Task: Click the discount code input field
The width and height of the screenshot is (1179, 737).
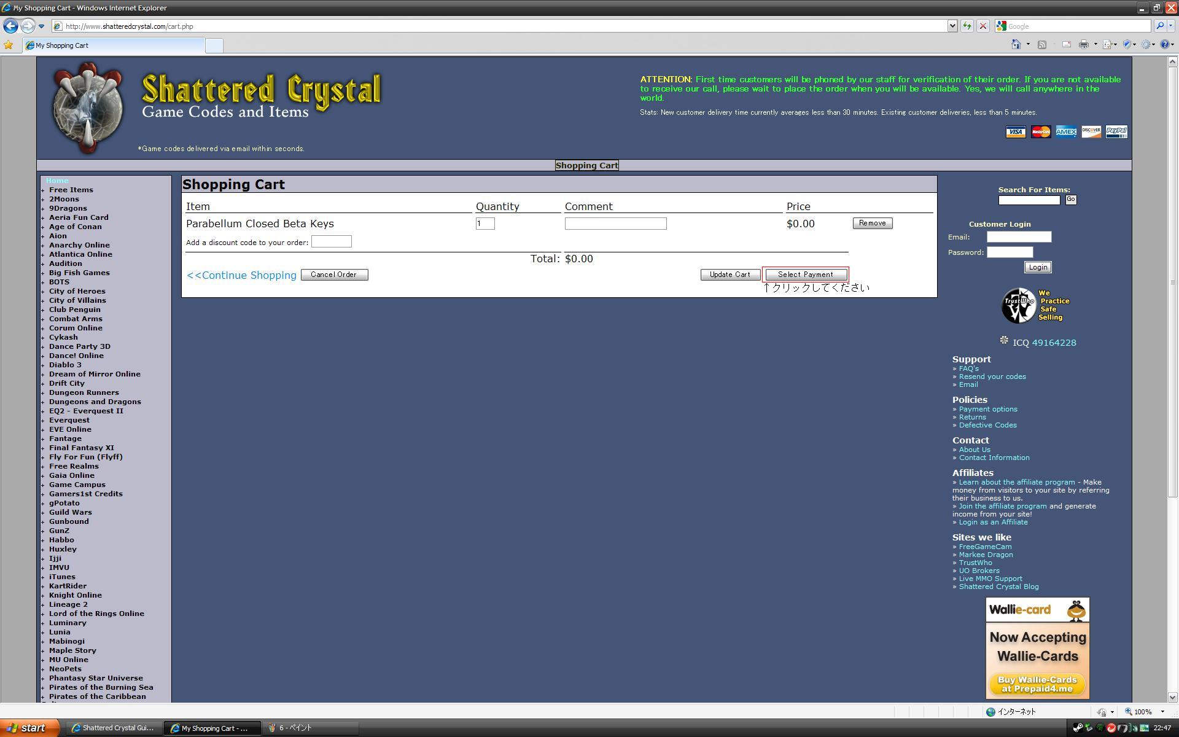Action: (332, 241)
